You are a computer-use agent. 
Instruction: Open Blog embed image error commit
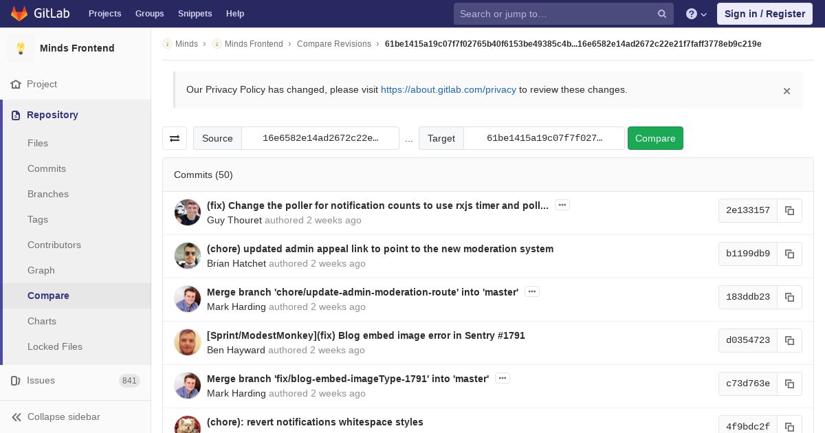tap(366, 335)
